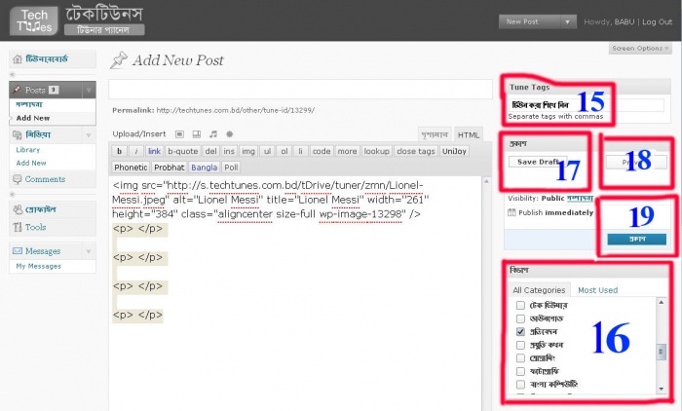682x411 pixels.
Task: Open the All Categories tab
Action: pyautogui.click(x=539, y=290)
